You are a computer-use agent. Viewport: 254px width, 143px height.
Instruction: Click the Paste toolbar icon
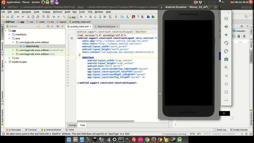[38, 17]
